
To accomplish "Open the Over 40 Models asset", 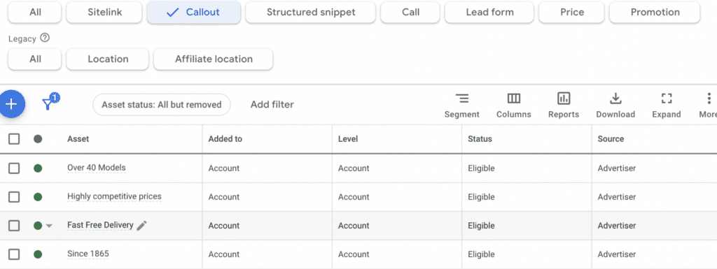I will click(x=96, y=168).
